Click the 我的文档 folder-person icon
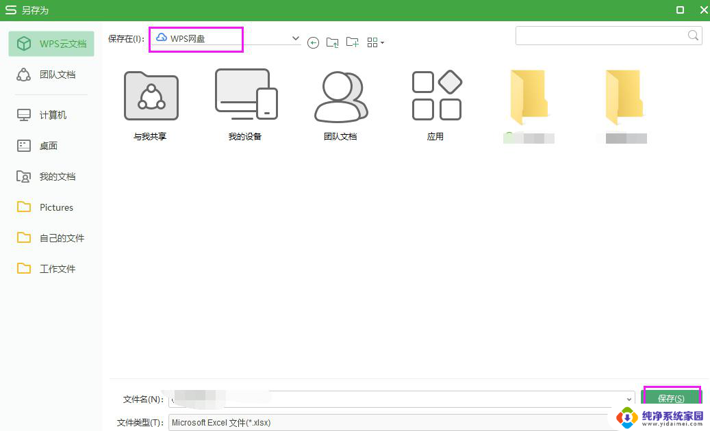This screenshot has width=710, height=431. [x=23, y=177]
